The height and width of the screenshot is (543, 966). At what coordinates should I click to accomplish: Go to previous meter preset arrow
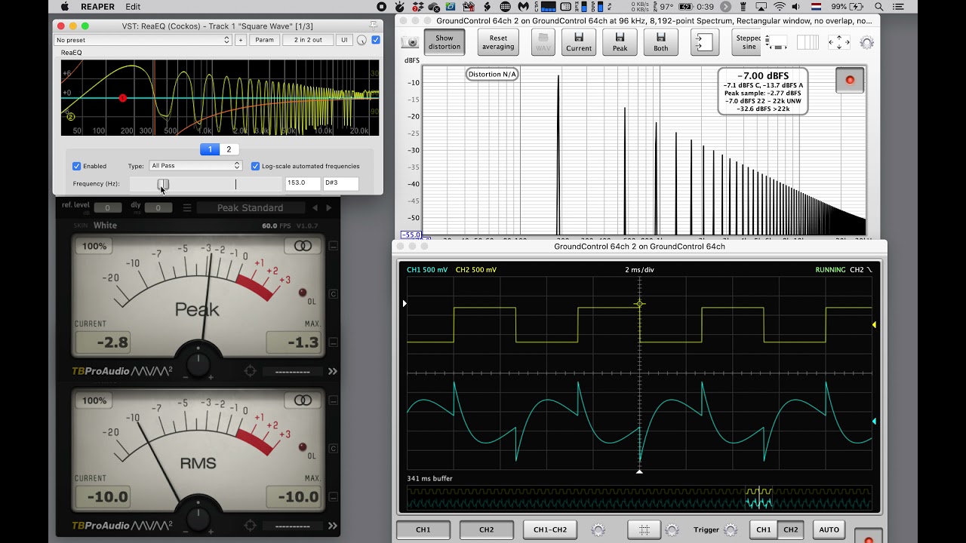click(316, 208)
